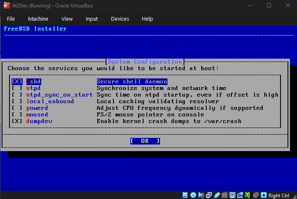The image size is (297, 199).
Task: Enable the powerd service checkbox
Action: click(x=17, y=108)
